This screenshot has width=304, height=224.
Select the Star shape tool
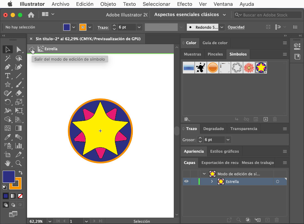[x=8, y=85]
